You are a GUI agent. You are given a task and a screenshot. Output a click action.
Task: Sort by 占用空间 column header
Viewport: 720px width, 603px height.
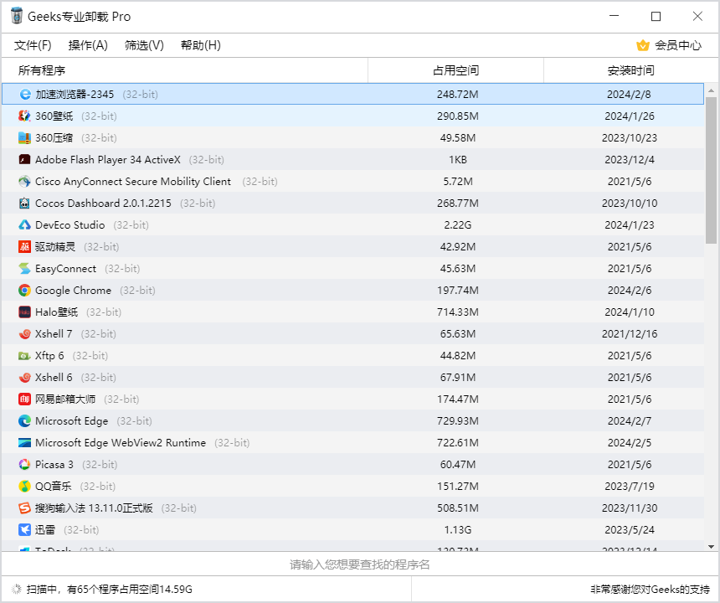(x=456, y=70)
